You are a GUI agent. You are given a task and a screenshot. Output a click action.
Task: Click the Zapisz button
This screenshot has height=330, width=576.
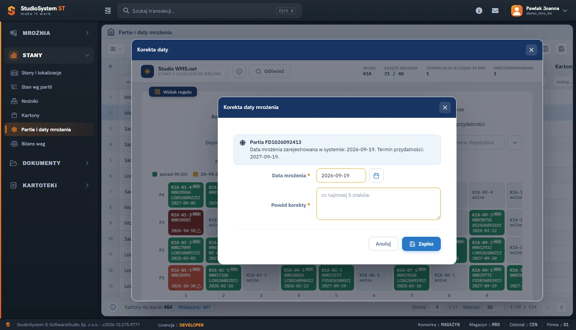[421, 244]
